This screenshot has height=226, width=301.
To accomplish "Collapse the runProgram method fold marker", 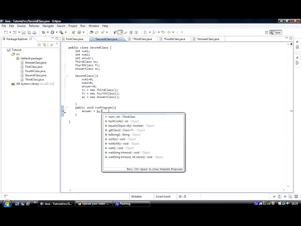I will [67, 108].
